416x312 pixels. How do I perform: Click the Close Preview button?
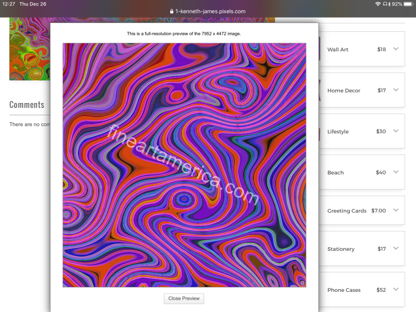click(184, 298)
